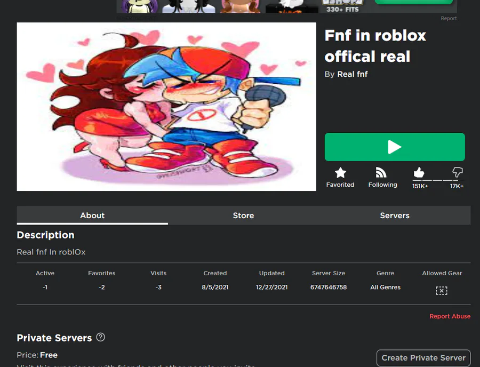Click Create Private Server button

[423, 358]
